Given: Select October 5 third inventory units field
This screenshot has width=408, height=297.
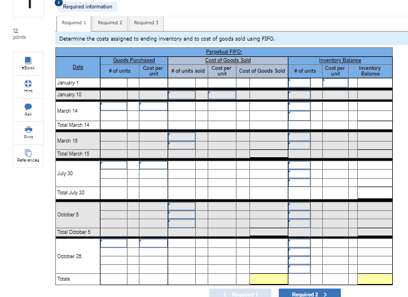Looking at the screenshot, I should (299, 224).
